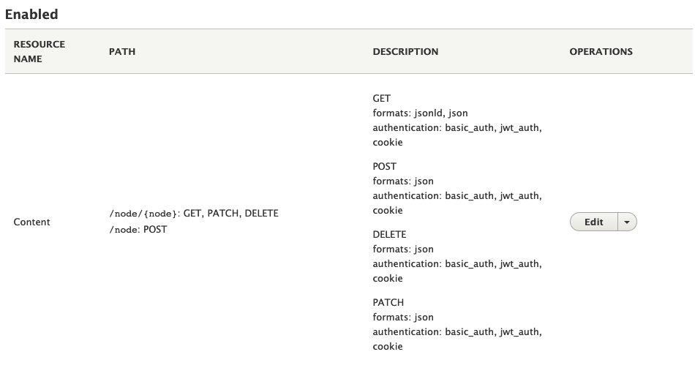Click the /node: POST path line
The image size is (695, 368).
(x=138, y=229)
